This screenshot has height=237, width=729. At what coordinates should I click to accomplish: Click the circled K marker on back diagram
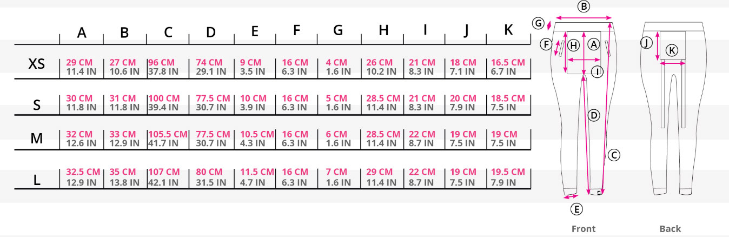[671, 50]
